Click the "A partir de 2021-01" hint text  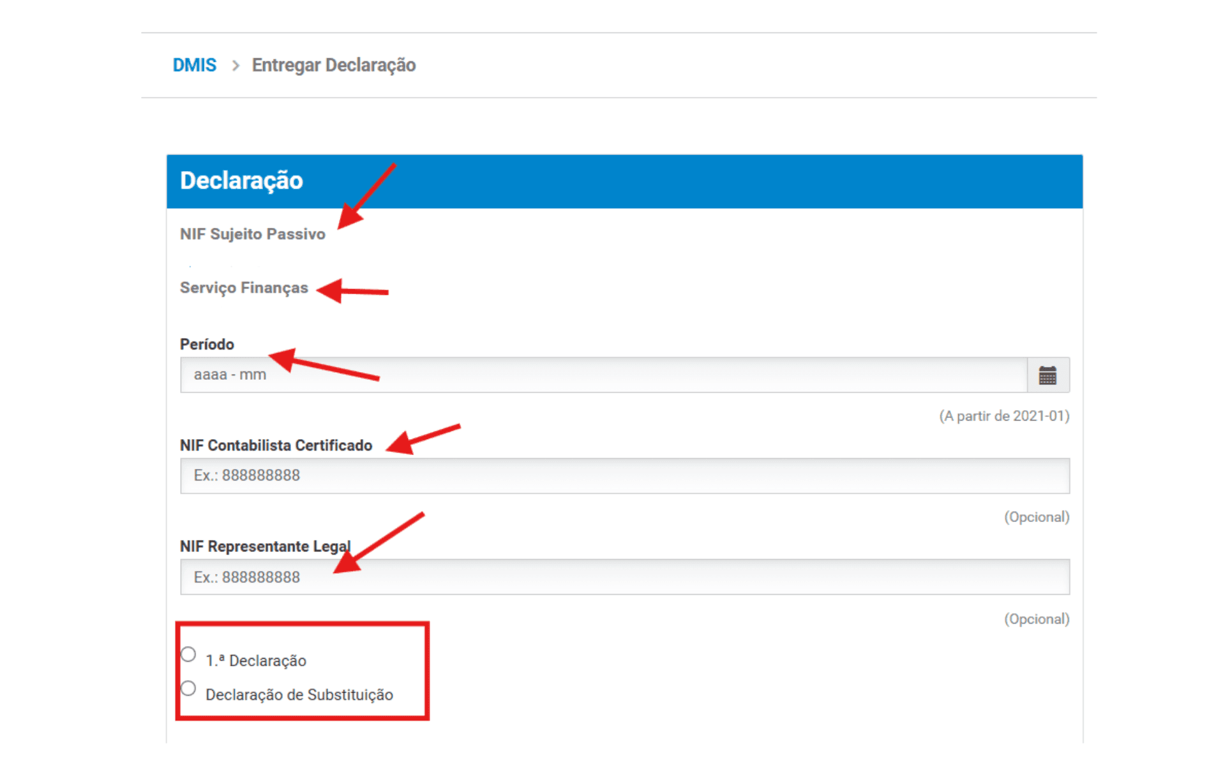point(1003,416)
